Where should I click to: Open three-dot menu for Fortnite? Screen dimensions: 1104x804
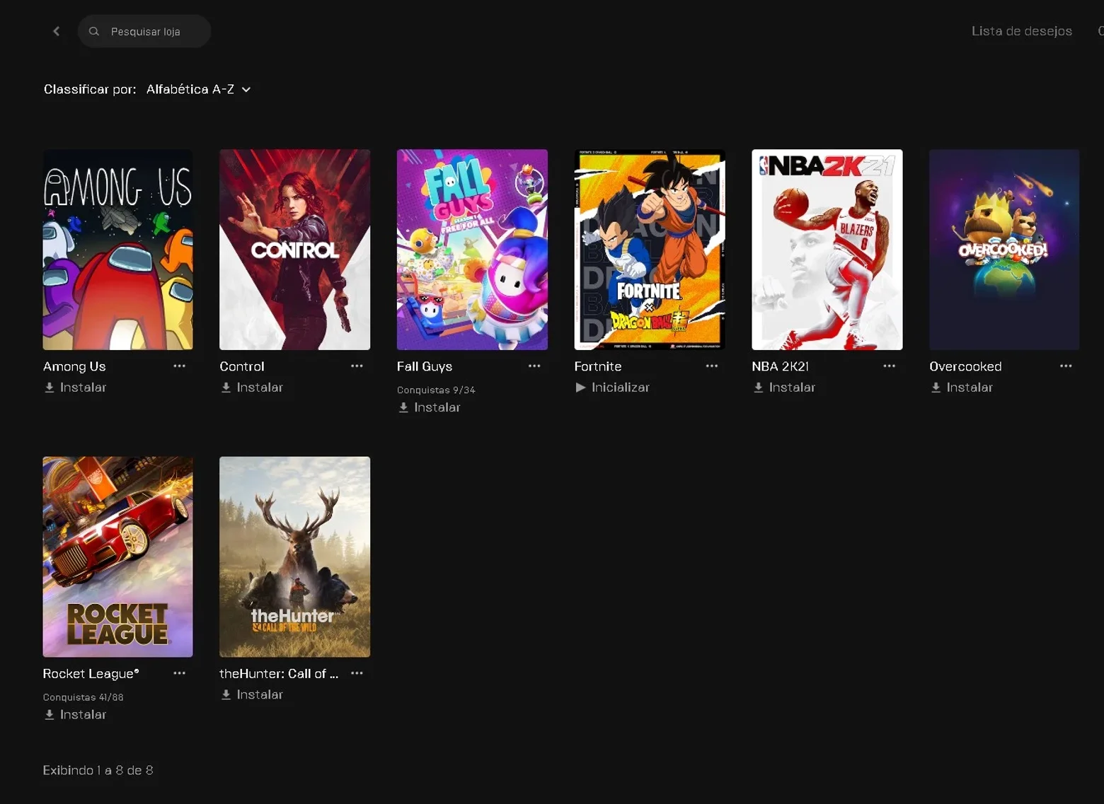click(x=712, y=366)
